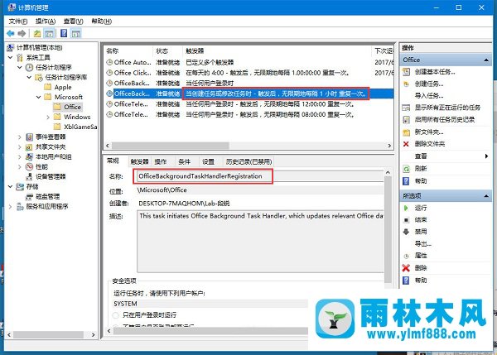Click the green 运行 play icon

406,208
